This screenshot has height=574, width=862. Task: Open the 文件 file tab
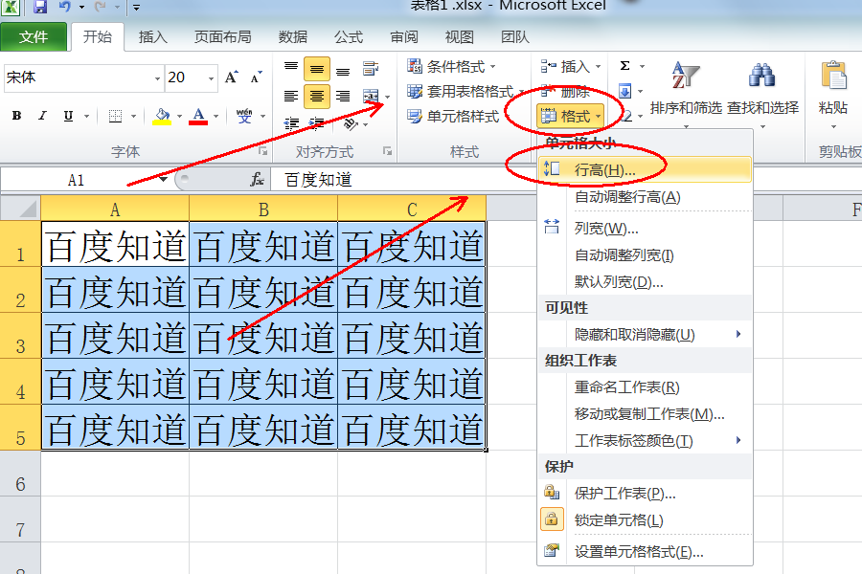click(34, 36)
